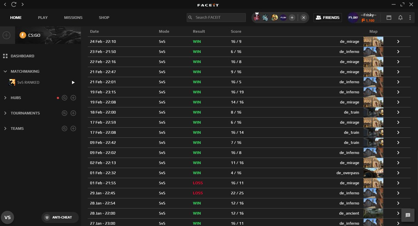The width and height of the screenshot is (418, 226).
Task: Open the PLAY tab
Action: [x=43, y=17]
